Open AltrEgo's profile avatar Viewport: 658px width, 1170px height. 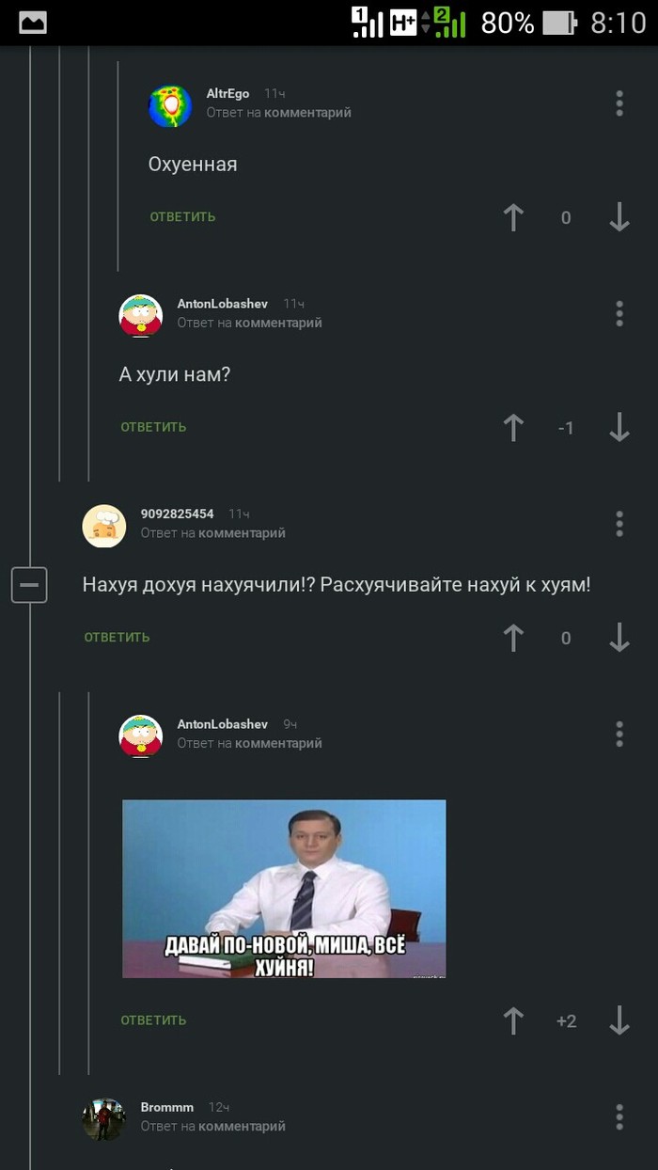[x=170, y=105]
